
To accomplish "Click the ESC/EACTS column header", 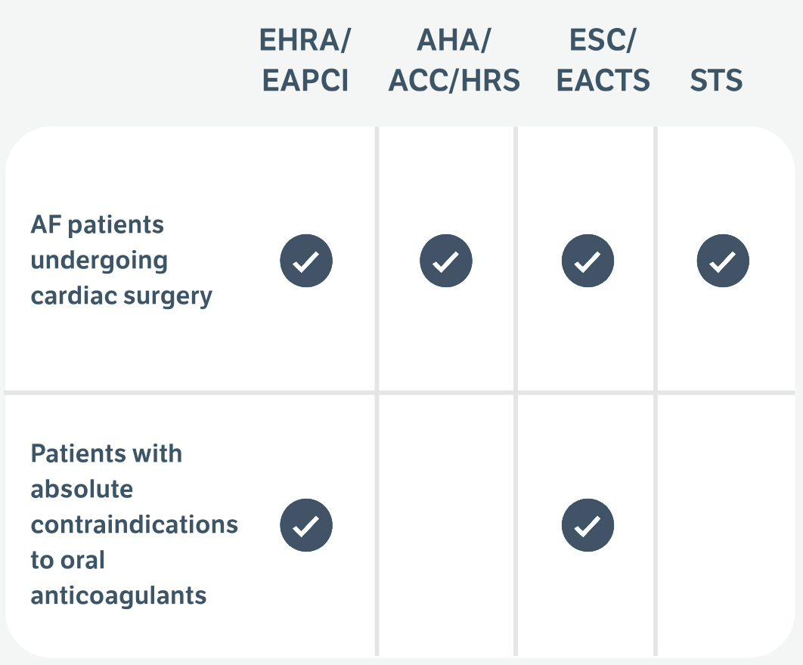I will tap(603, 60).
